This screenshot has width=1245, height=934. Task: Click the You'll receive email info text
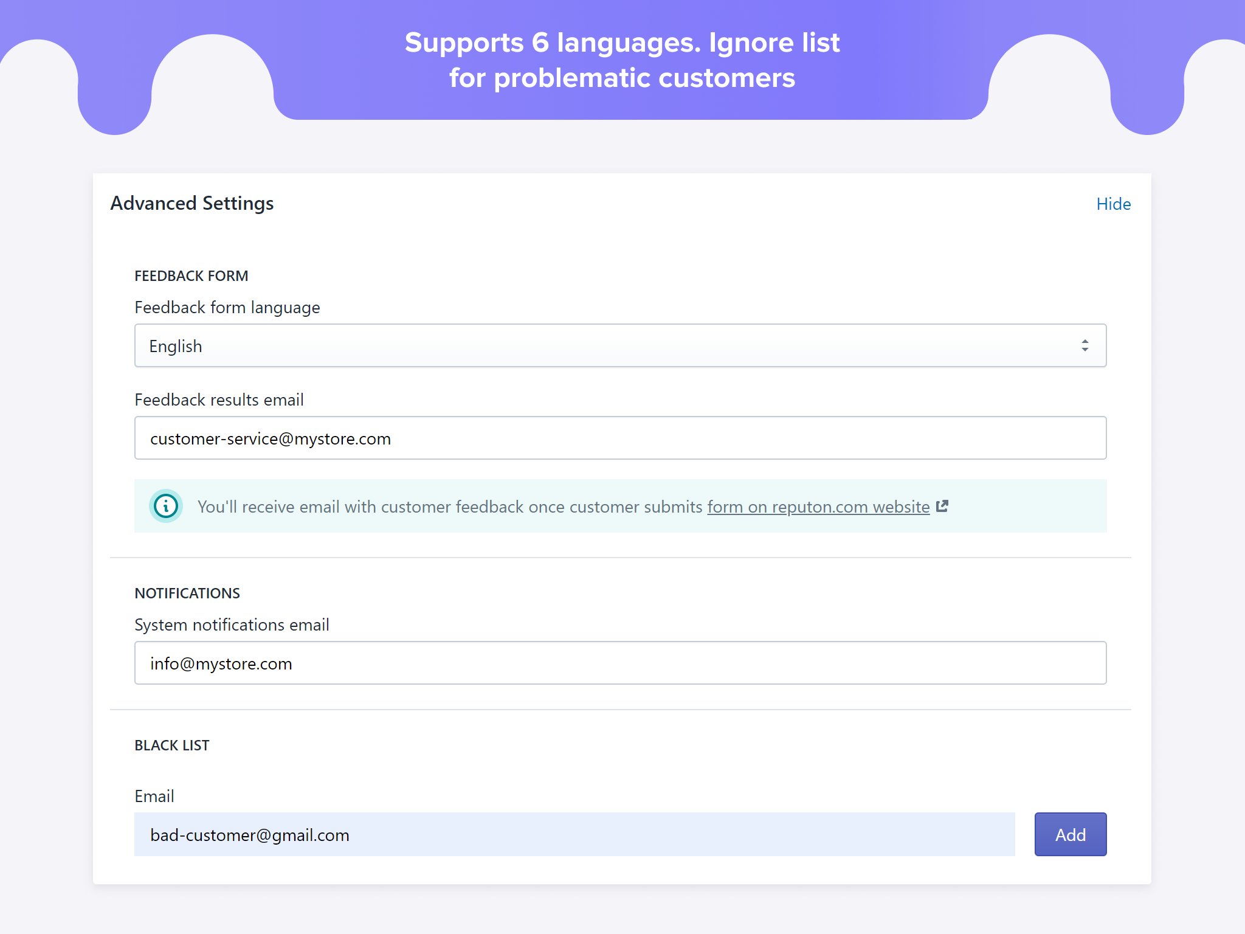click(450, 507)
